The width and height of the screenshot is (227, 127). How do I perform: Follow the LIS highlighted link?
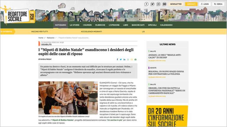pyautogui.click(x=143, y=31)
